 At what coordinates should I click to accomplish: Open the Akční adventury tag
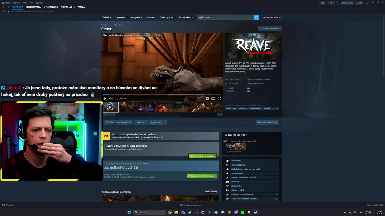coord(255,108)
